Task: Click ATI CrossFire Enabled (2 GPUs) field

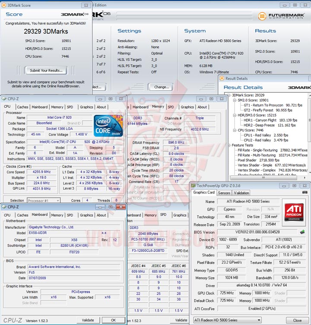Action: click(x=262, y=309)
